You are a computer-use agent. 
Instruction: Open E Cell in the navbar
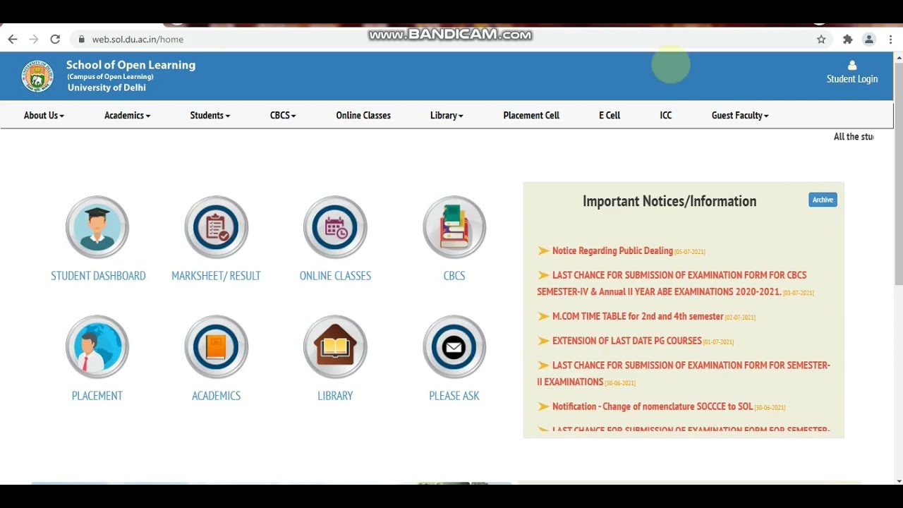[x=610, y=115]
